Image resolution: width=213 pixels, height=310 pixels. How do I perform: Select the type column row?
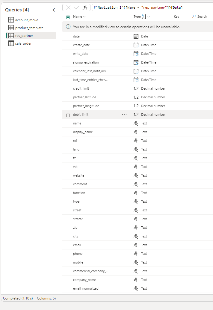pos(138,202)
